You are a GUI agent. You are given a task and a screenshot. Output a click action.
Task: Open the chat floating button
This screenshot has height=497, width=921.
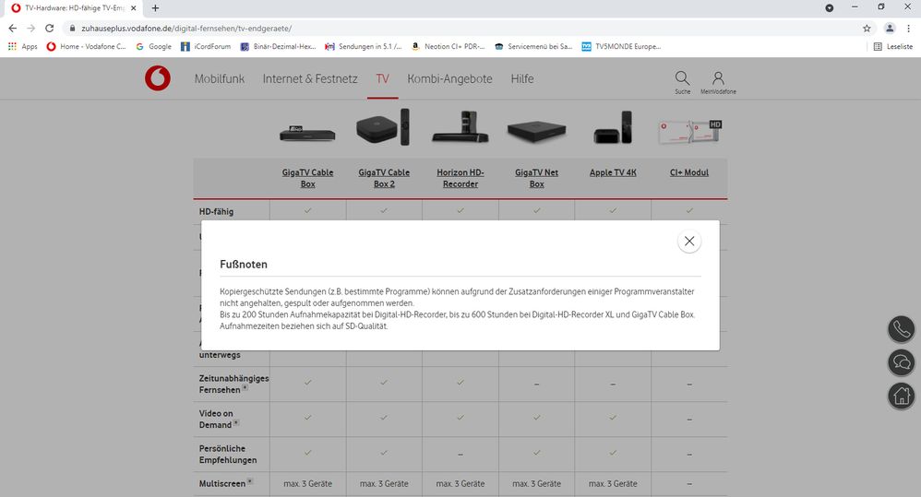[x=901, y=362]
